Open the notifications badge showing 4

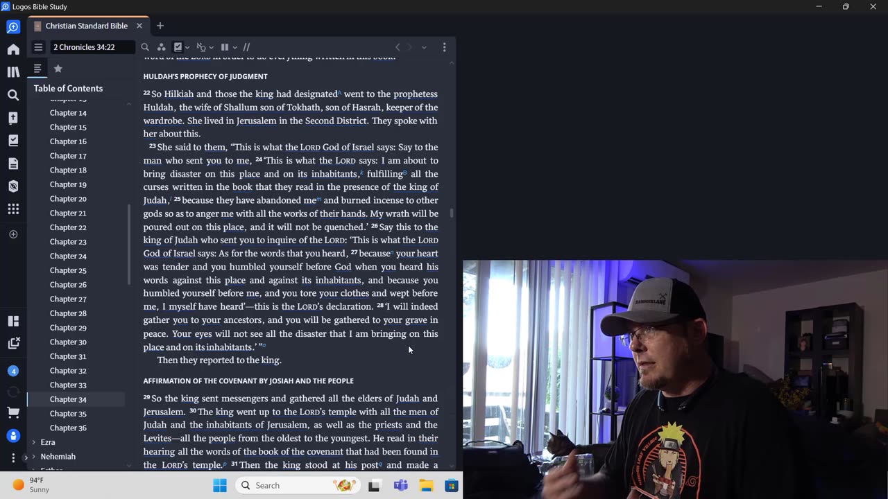13,371
